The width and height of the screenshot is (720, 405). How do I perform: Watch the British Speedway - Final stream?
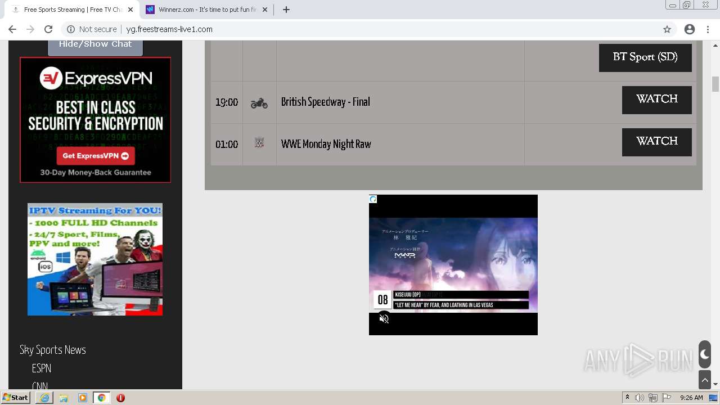657,100
